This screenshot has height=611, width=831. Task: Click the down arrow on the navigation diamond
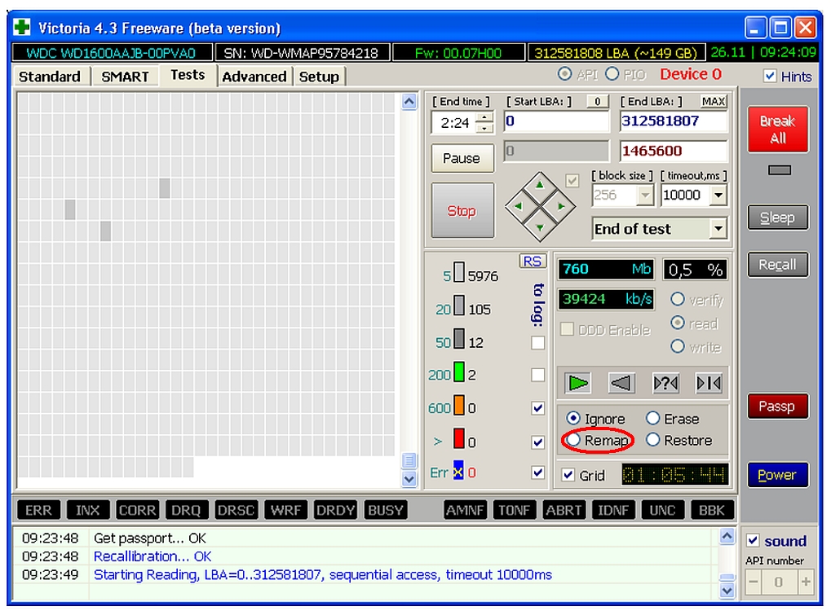[x=540, y=227]
